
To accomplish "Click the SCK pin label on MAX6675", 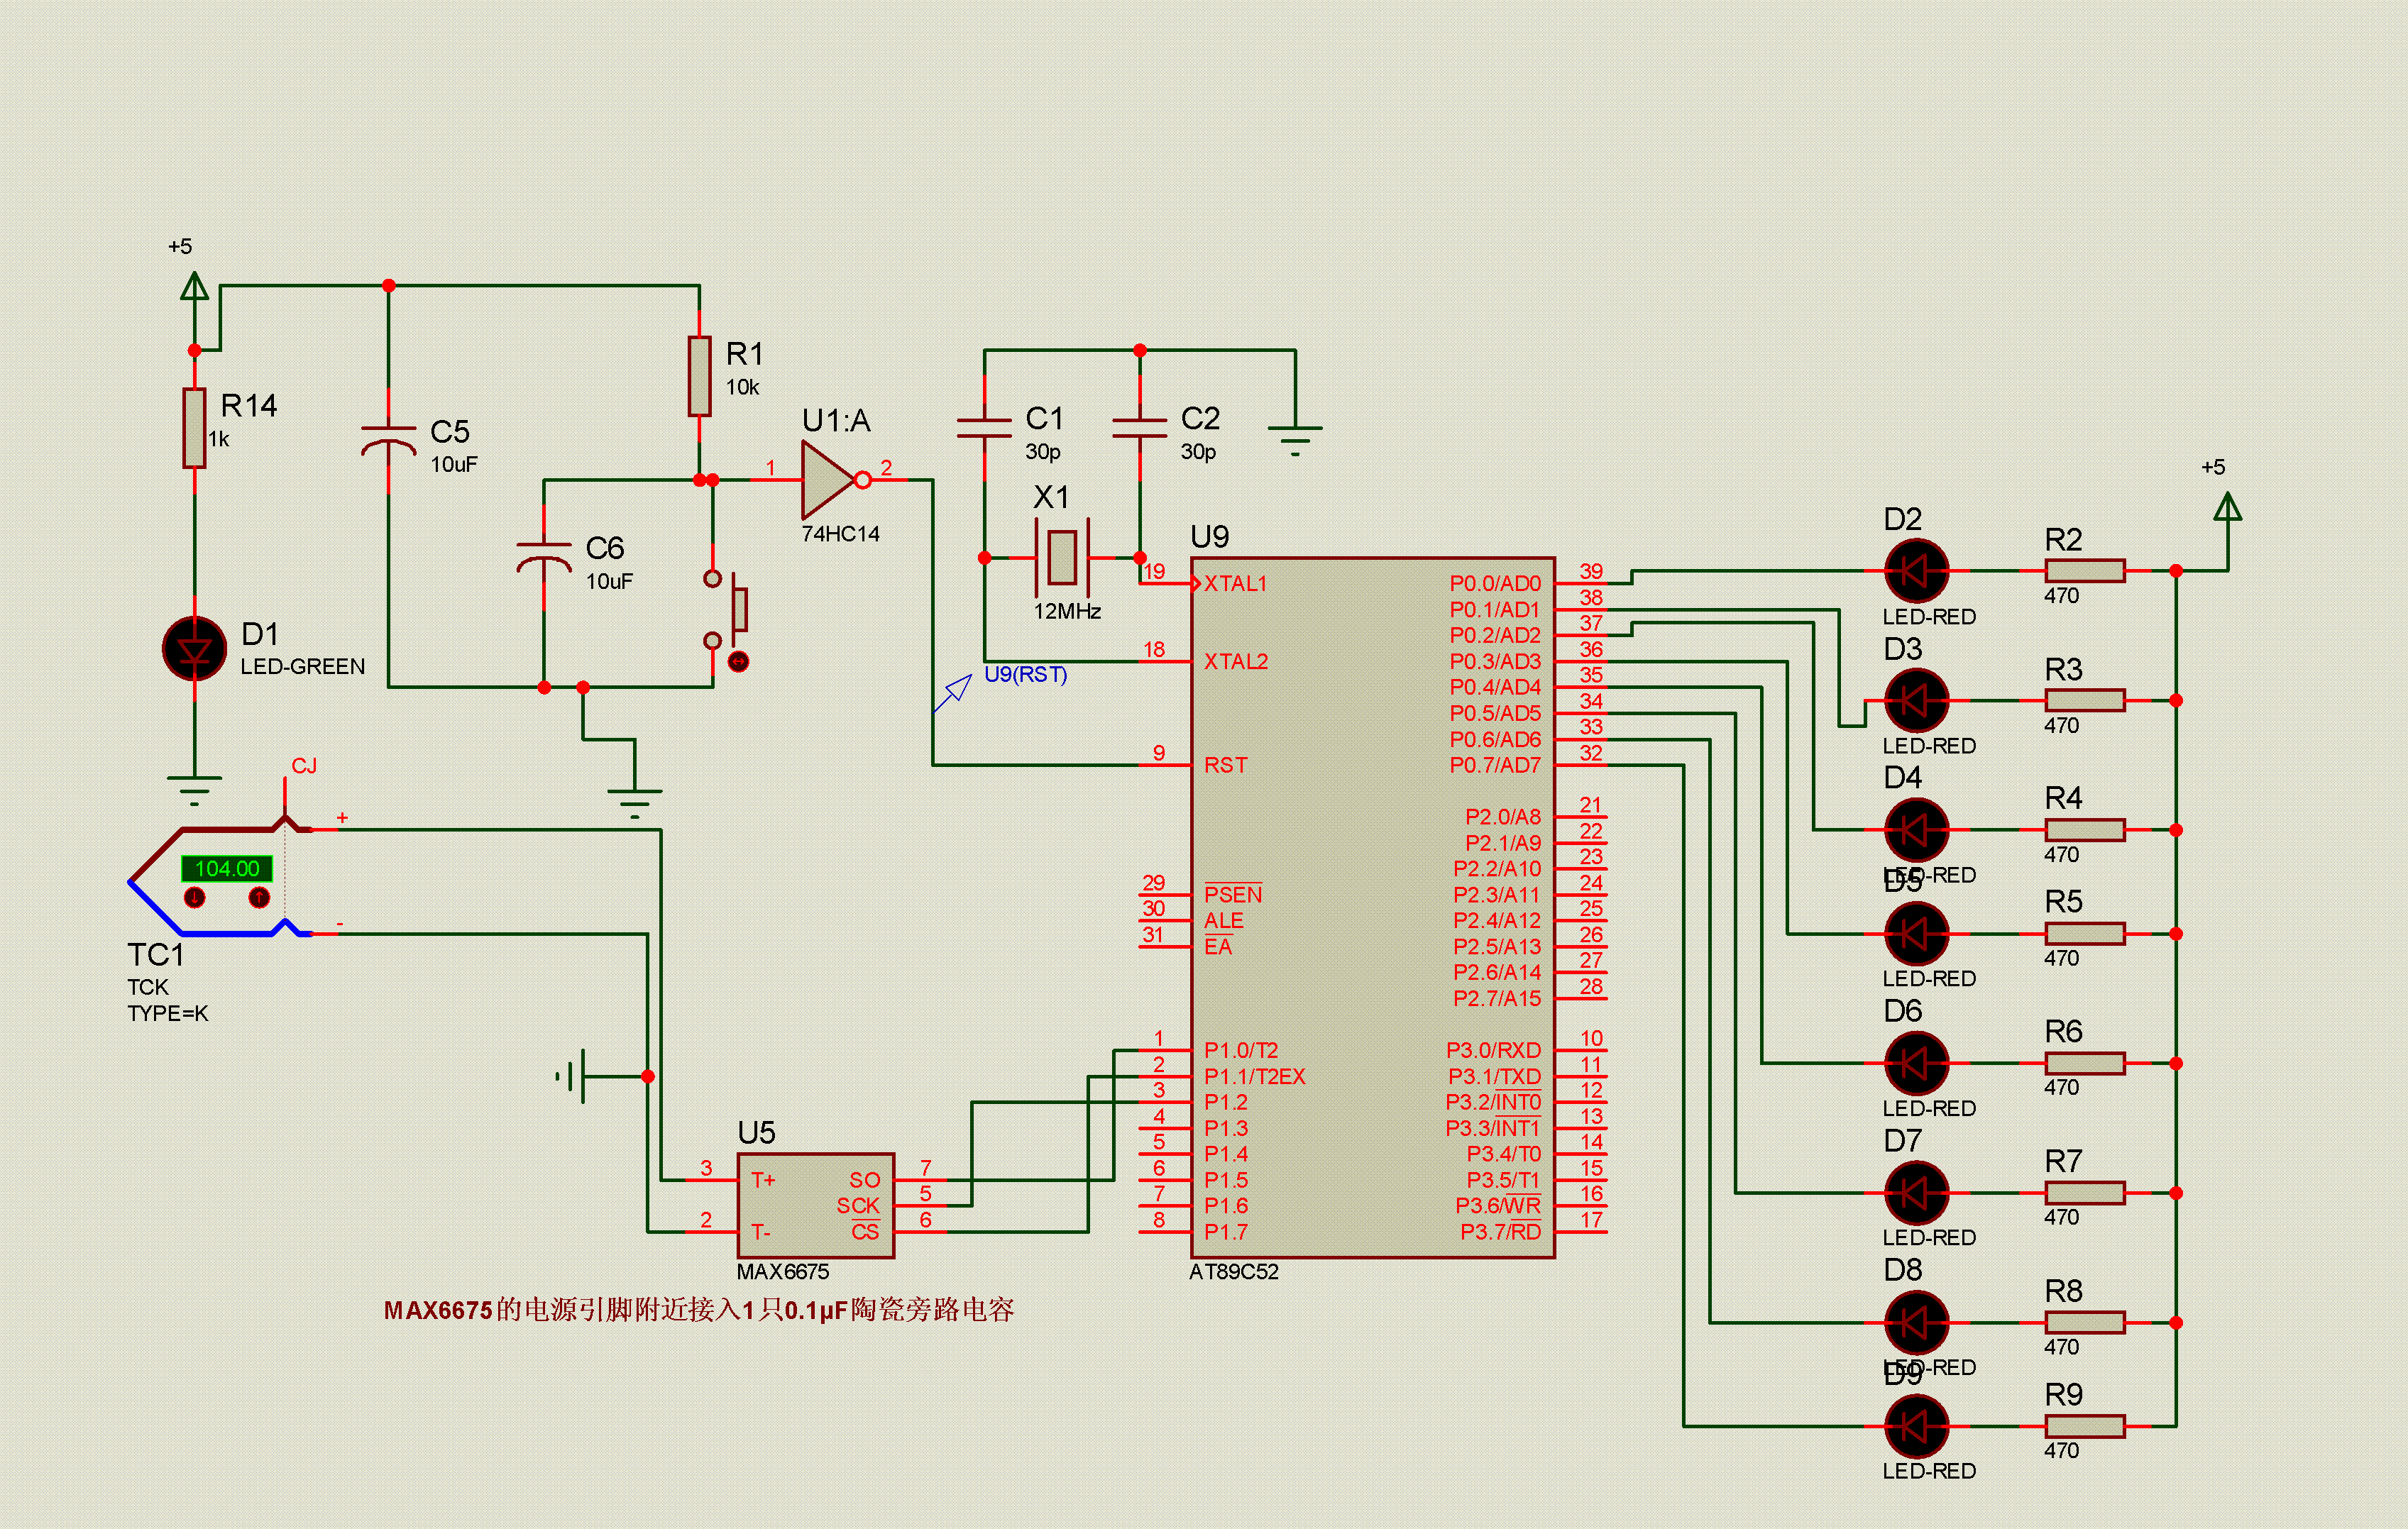I will tap(858, 1206).
